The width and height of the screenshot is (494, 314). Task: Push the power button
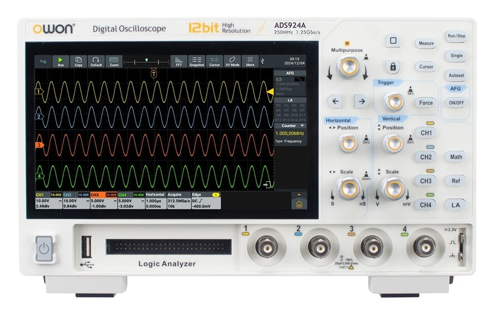(x=44, y=249)
